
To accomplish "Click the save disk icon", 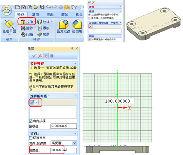I will [x=42, y=7].
